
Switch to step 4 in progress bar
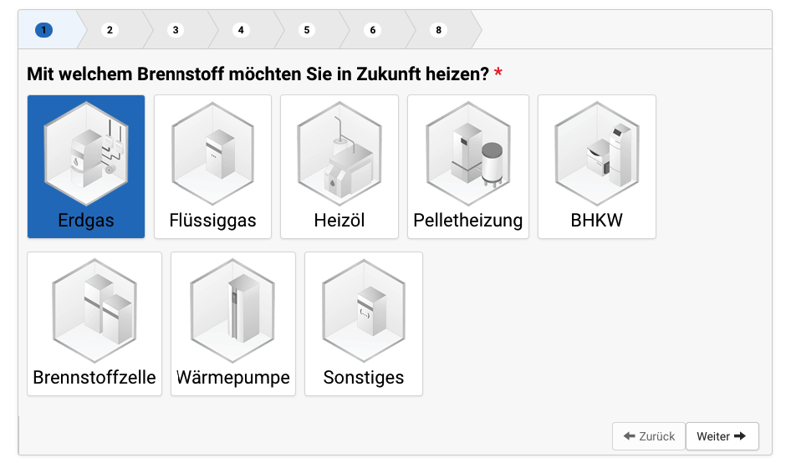[x=241, y=30]
